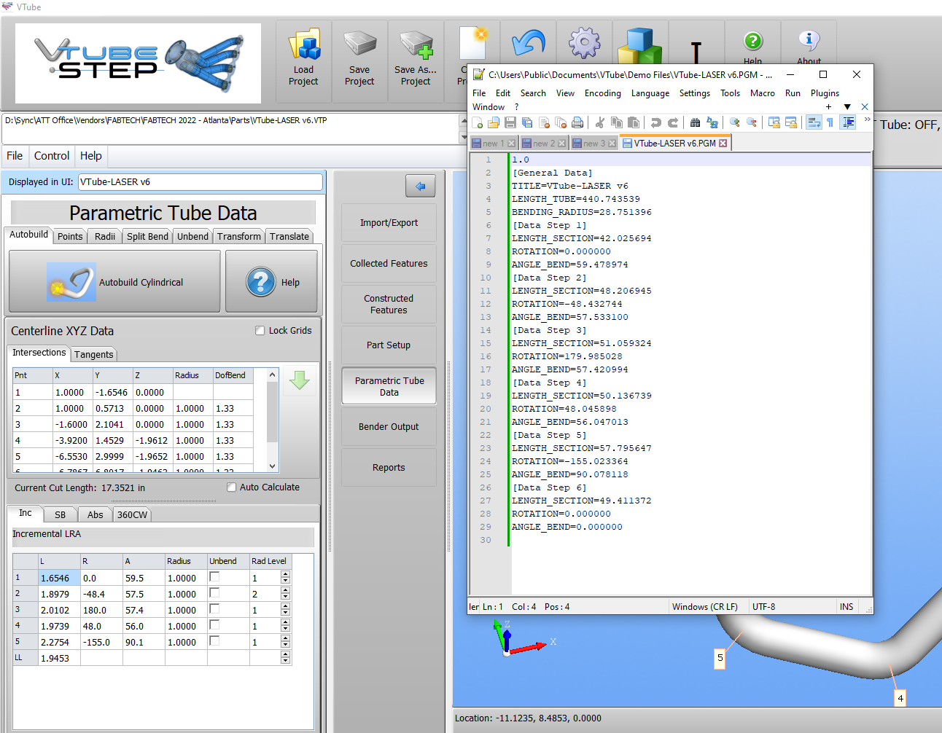Click Notepad++ Paste icon
Image resolution: width=942 pixels, height=733 pixels.
(634, 122)
